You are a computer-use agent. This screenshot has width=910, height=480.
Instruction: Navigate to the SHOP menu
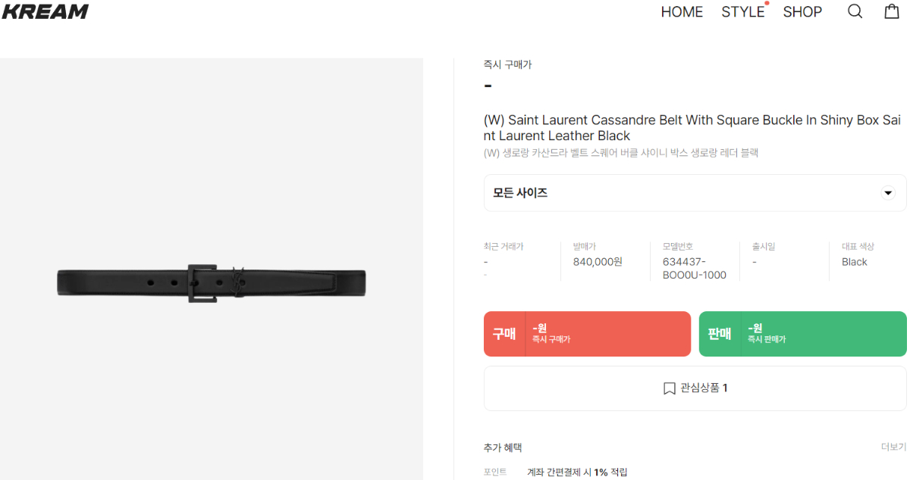(x=802, y=12)
